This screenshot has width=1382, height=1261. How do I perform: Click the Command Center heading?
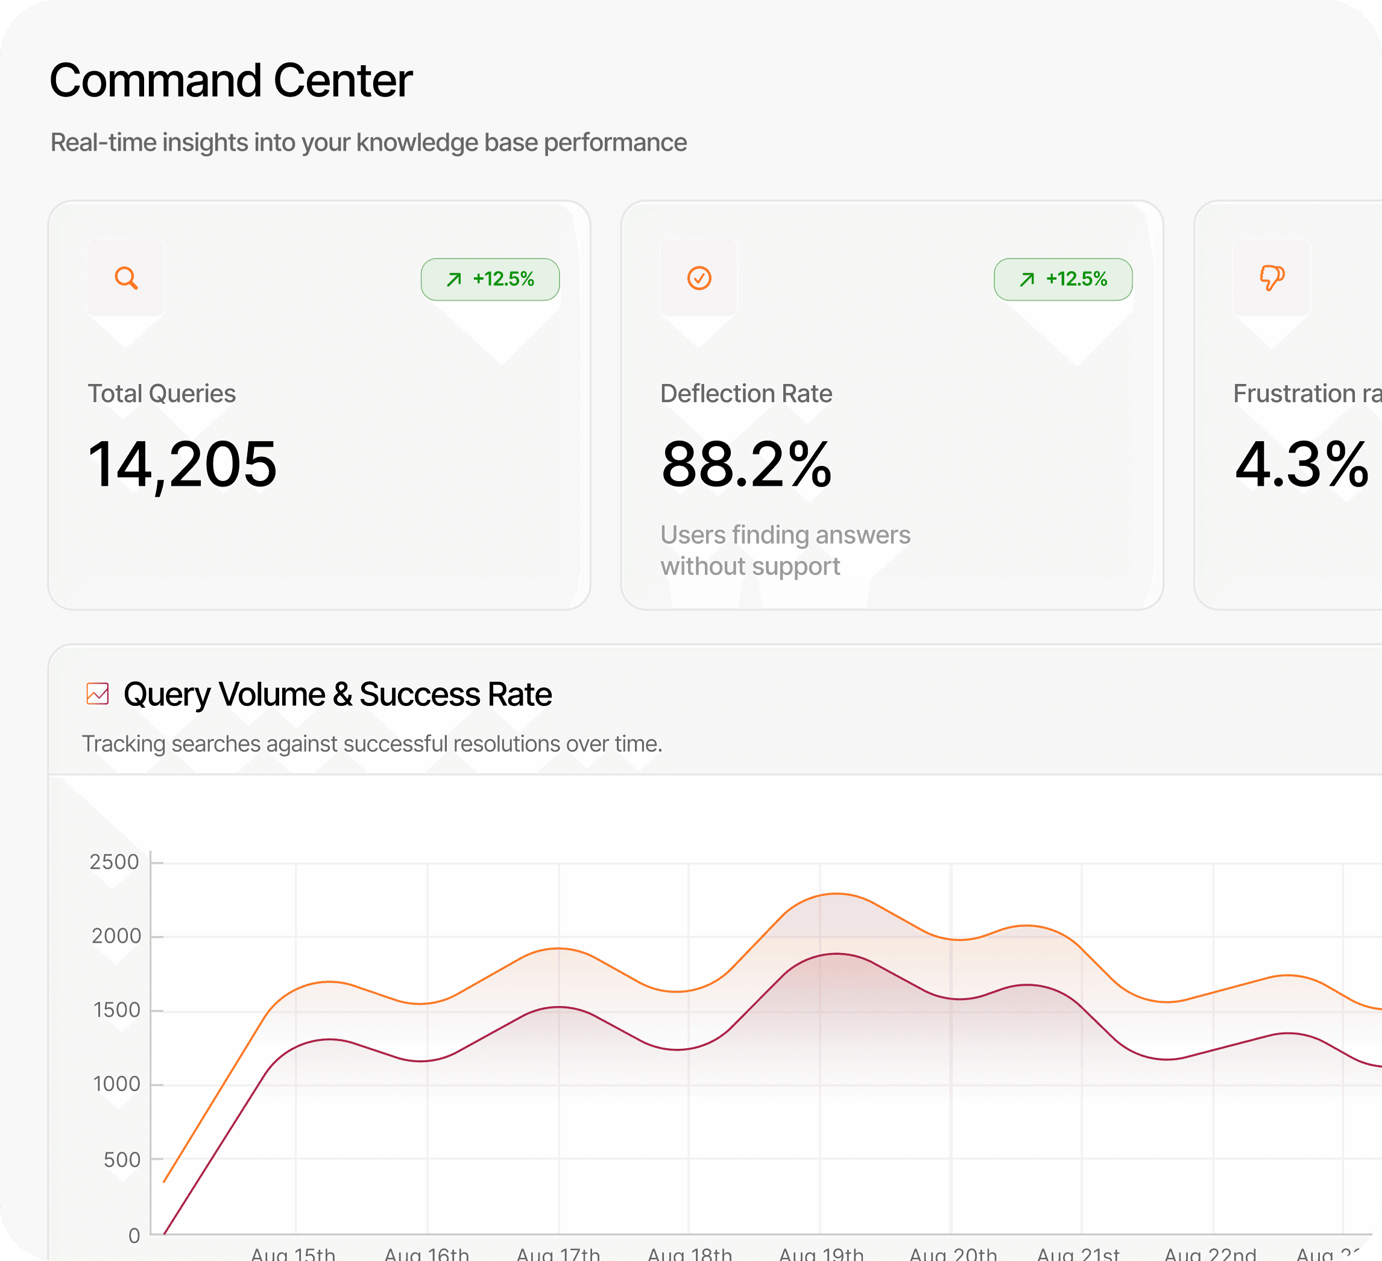click(231, 80)
